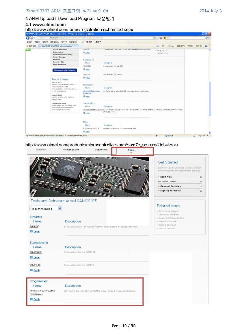The width and height of the screenshot is (236, 336).
Task: Click the IE vertical scrollbar down arrow
Action: (x=210, y=133)
